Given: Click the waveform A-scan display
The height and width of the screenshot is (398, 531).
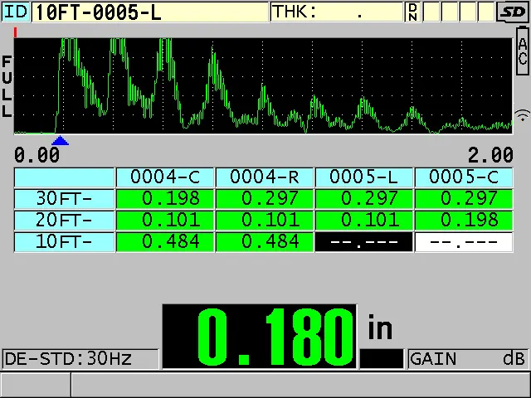Looking at the screenshot, I should 263,86.
